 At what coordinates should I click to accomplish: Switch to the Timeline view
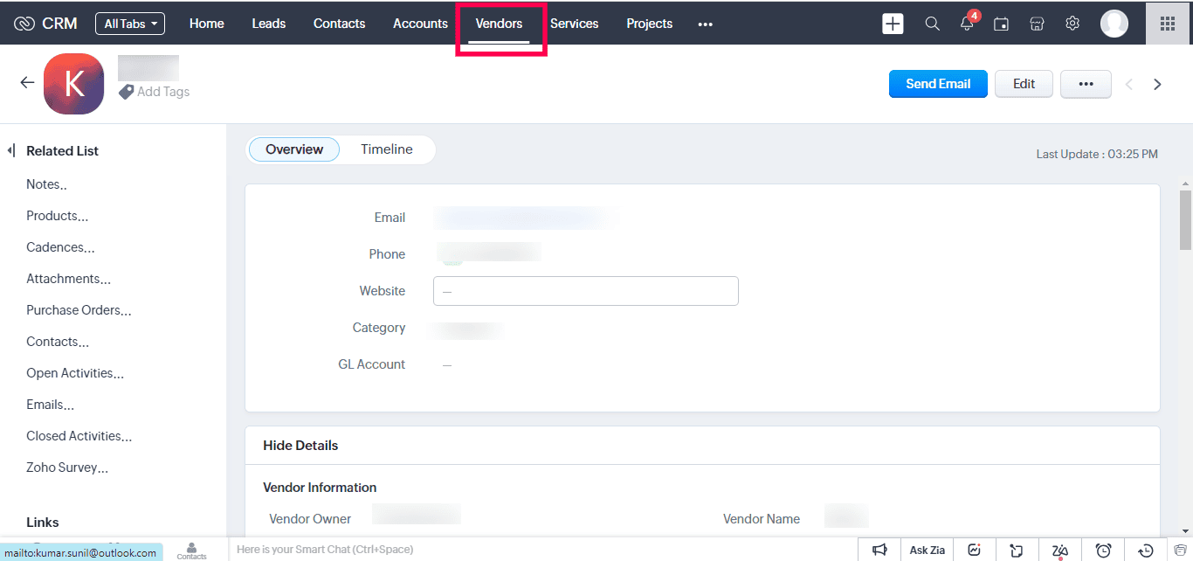pyautogui.click(x=387, y=149)
